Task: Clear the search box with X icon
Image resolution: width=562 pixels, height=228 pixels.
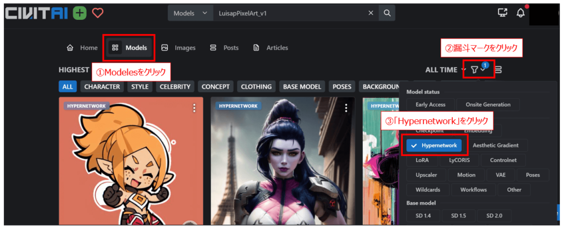Action: pos(370,13)
